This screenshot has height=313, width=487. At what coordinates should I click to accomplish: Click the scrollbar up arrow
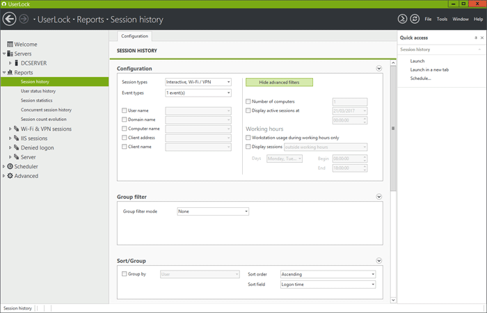[x=393, y=63]
